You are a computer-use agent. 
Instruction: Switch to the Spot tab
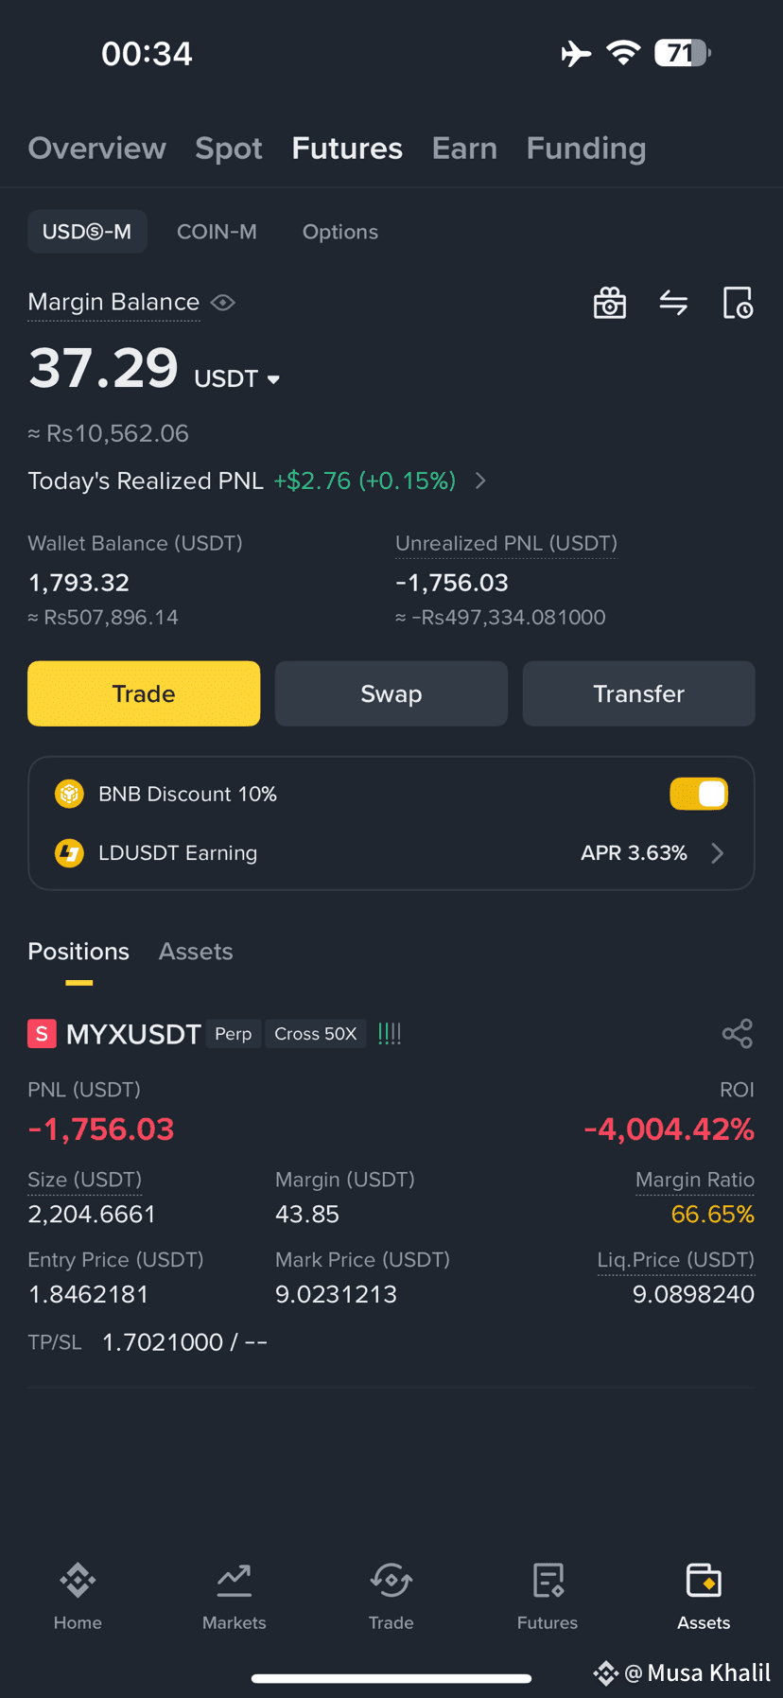point(229,149)
